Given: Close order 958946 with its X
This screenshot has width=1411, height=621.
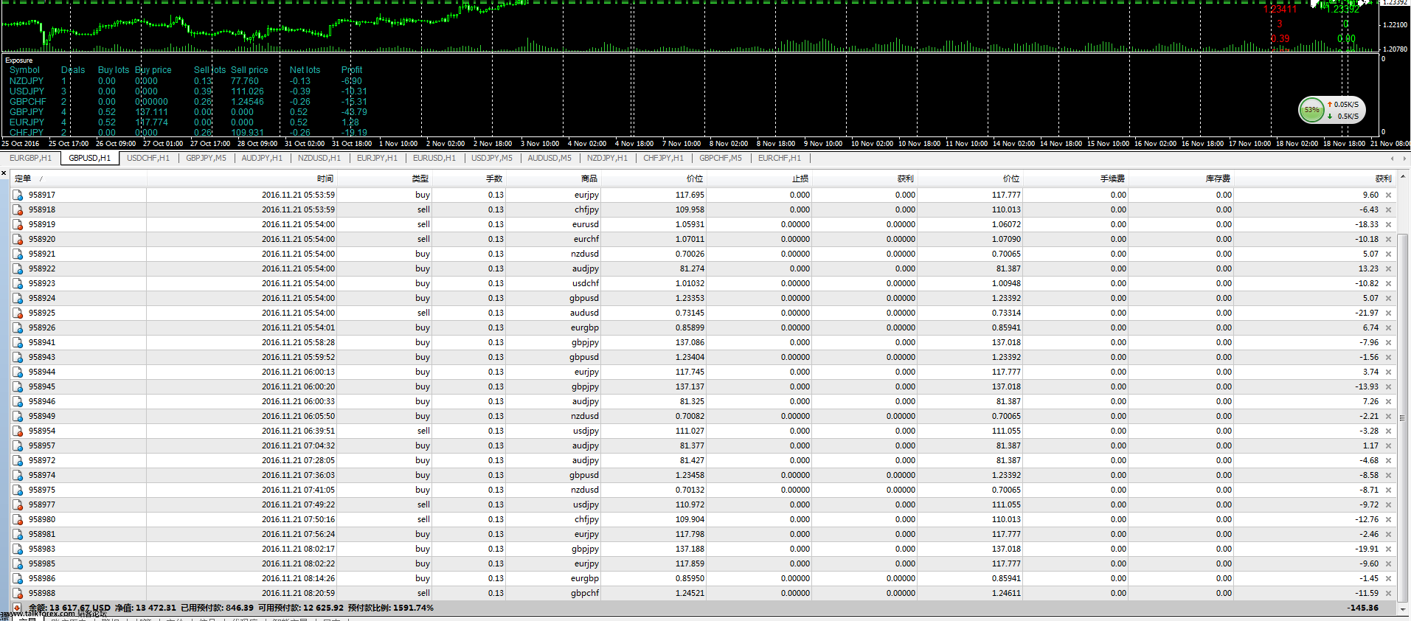Looking at the screenshot, I should click(x=1388, y=402).
